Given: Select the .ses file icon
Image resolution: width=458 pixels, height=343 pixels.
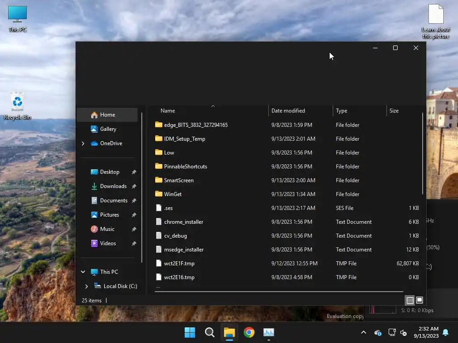Looking at the screenshot, I should click(x=159, y=208).
